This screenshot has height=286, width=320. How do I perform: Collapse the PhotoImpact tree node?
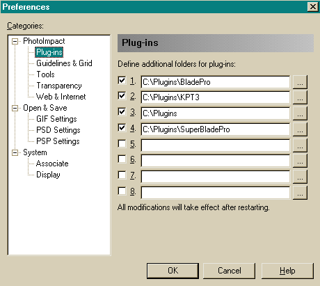click(15, 42)
